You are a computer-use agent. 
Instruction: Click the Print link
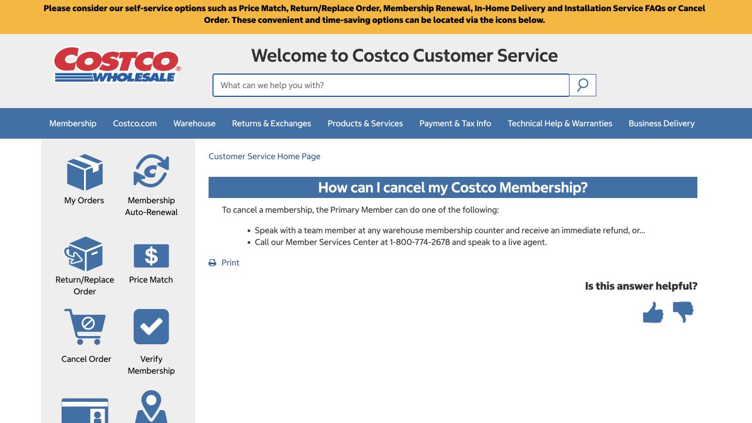click(x=230, y=263)
